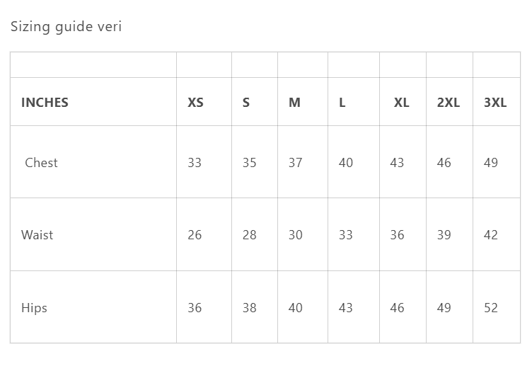Select the INCHES header cell

(x=45, y=103)
